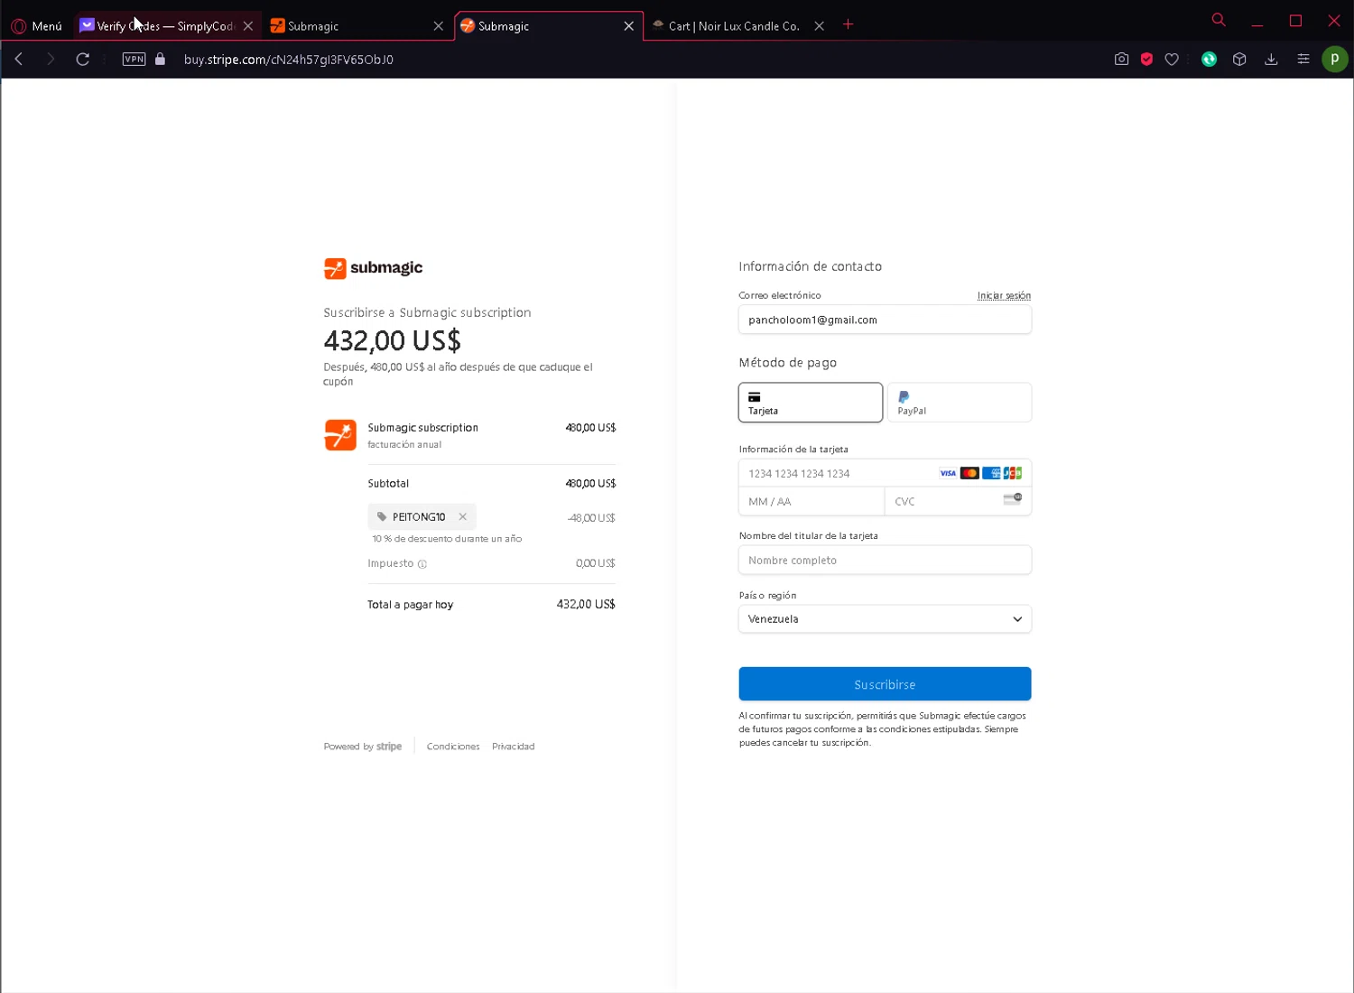The image size is (1354, 993).
Task: Take a snapshot with the camera icon
Action: [1121, 59]
